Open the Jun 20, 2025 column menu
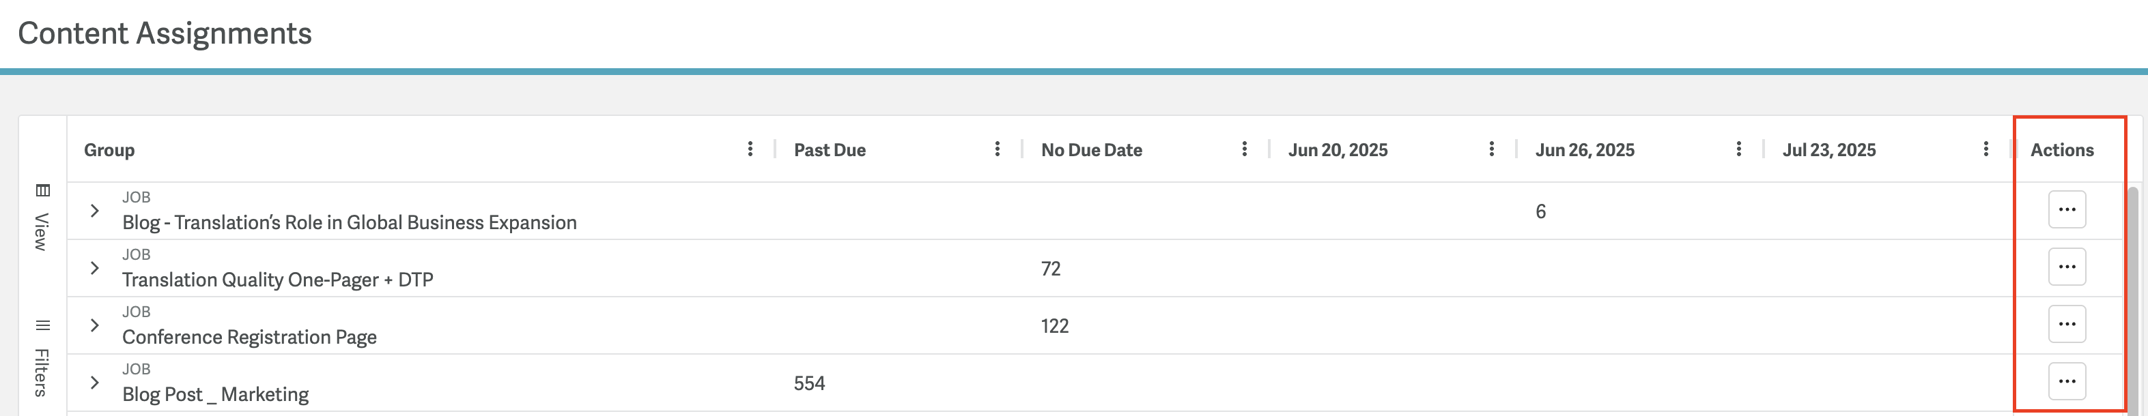This screenshot has width=2148, height=416. (1491, 149)
